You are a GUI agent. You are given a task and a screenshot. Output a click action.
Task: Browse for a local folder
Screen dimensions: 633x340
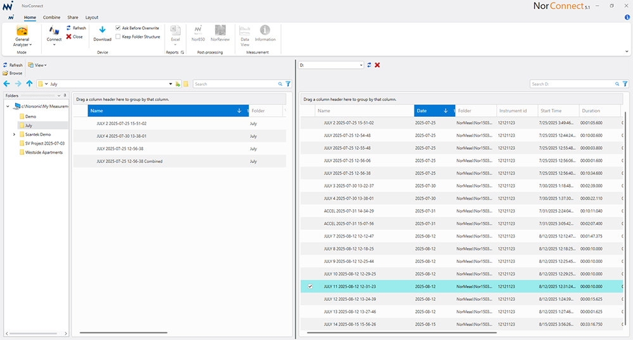click(x=13, y=73)
